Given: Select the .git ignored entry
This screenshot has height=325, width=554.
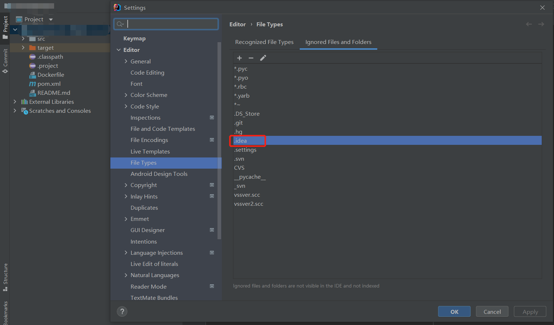Looking at the screenshot, I should (x=387, y=123).
